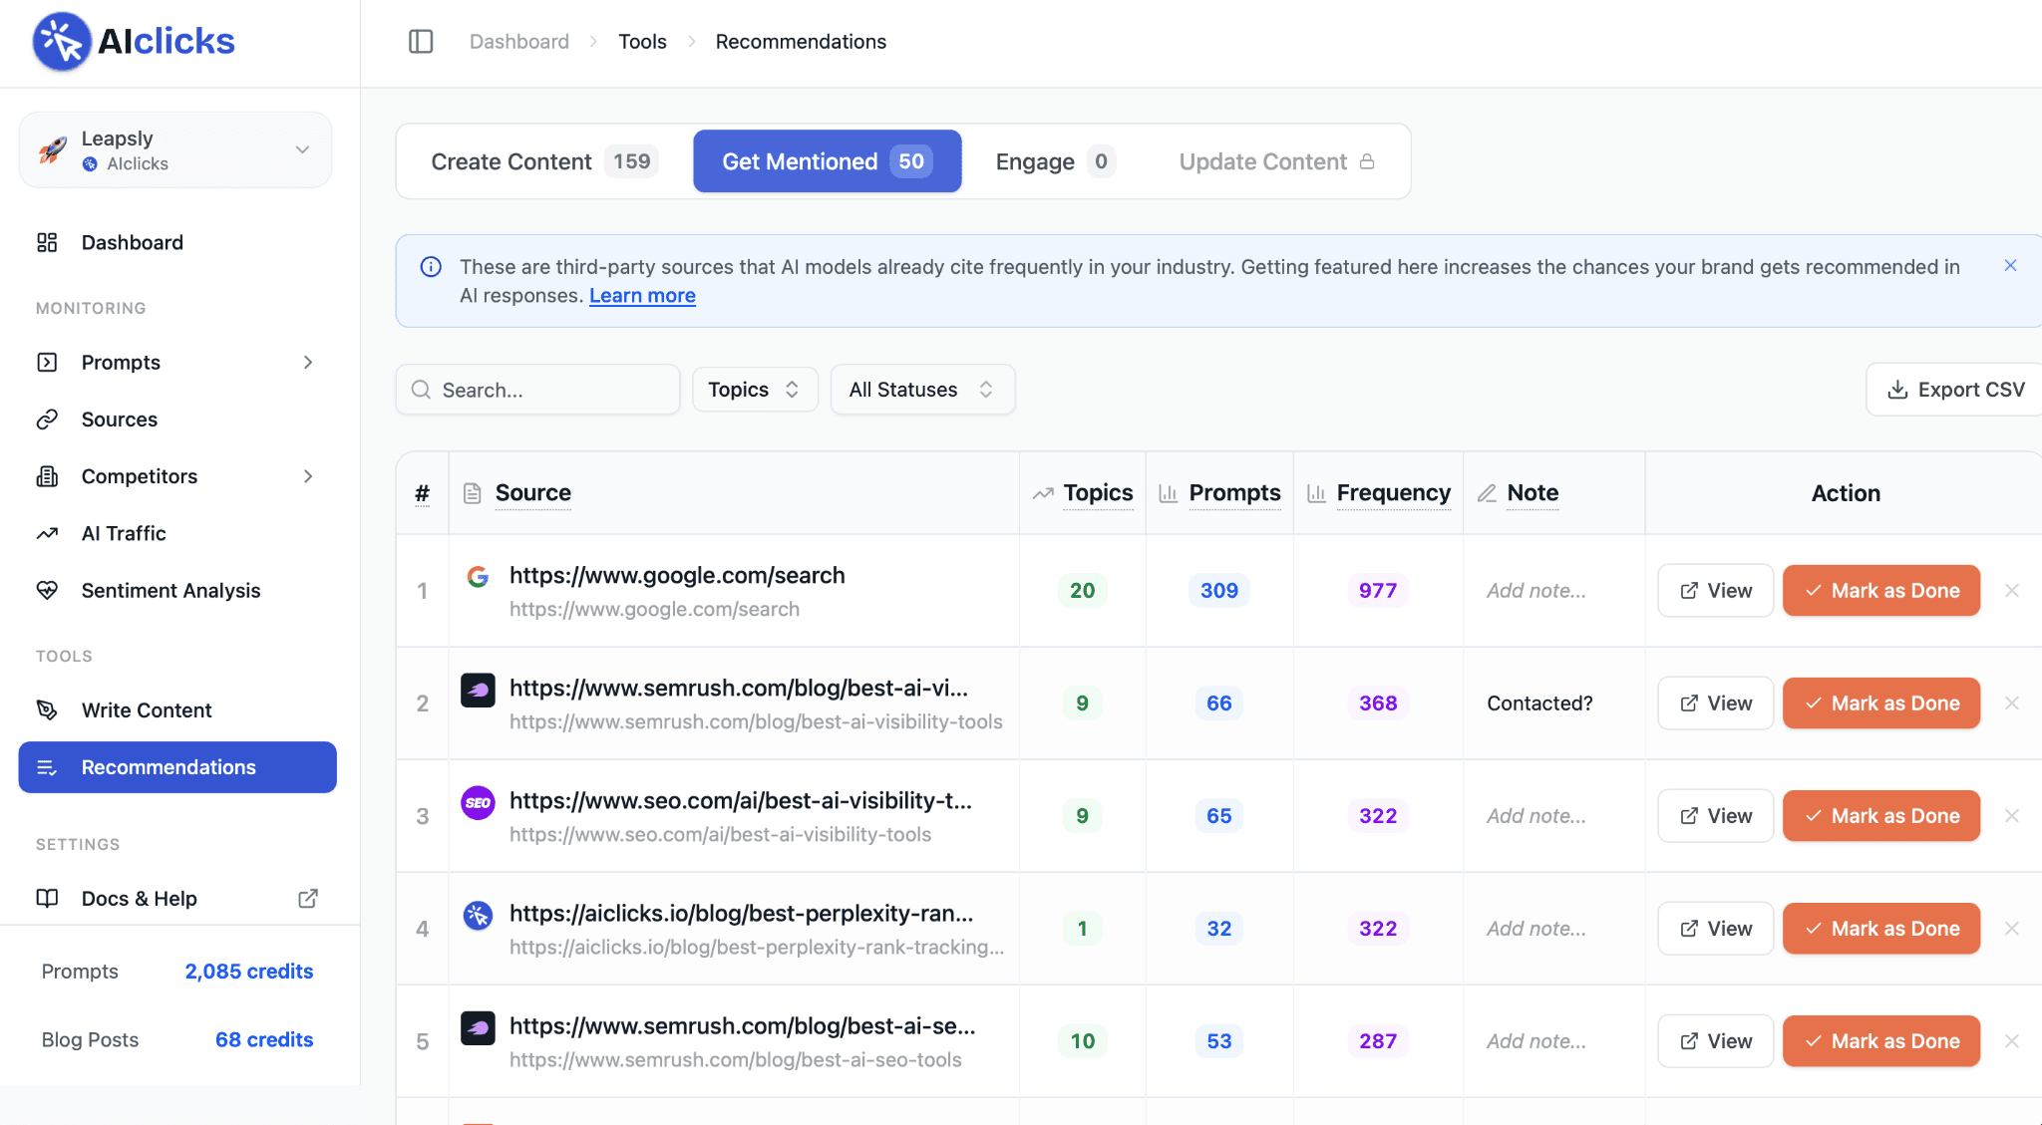Sort by Prompts column header
Viewport: 2042px width, 1125px height.
(1234, 493)
